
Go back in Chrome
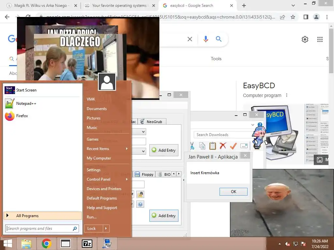tap(7, 17)
